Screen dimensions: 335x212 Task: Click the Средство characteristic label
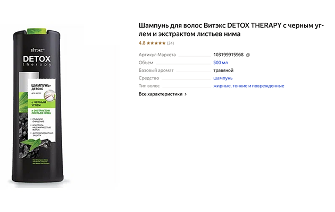(x=149, y=78)
